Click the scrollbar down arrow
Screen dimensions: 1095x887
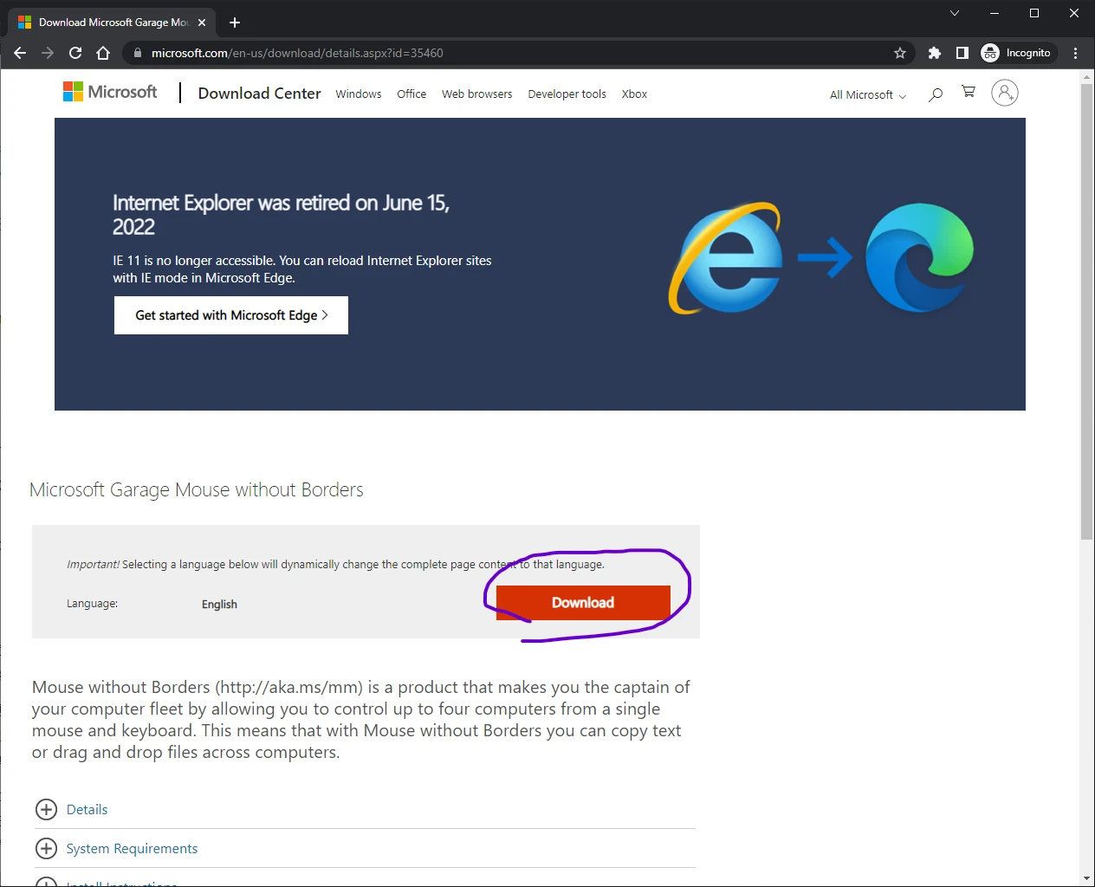[x=1086, y=878]
